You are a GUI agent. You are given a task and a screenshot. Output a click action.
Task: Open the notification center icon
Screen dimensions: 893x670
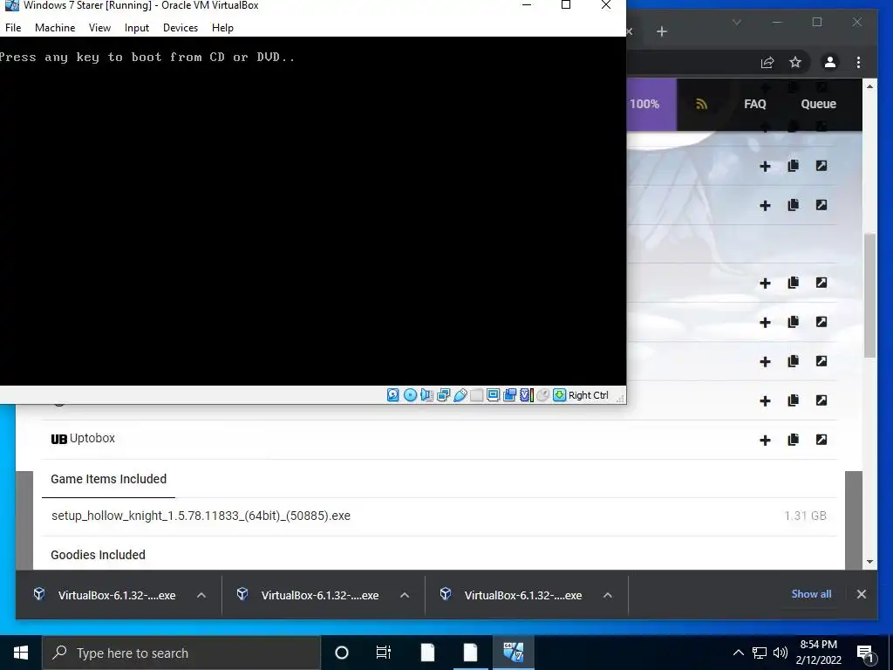pos(866,653)
